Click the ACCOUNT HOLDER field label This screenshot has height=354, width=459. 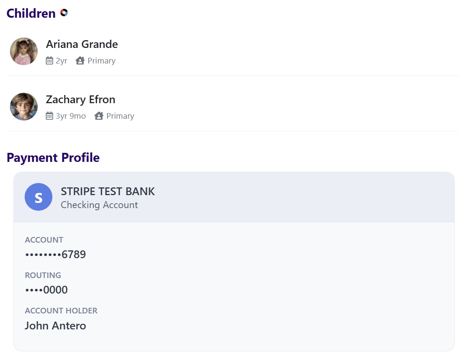(x=61, y=311)
